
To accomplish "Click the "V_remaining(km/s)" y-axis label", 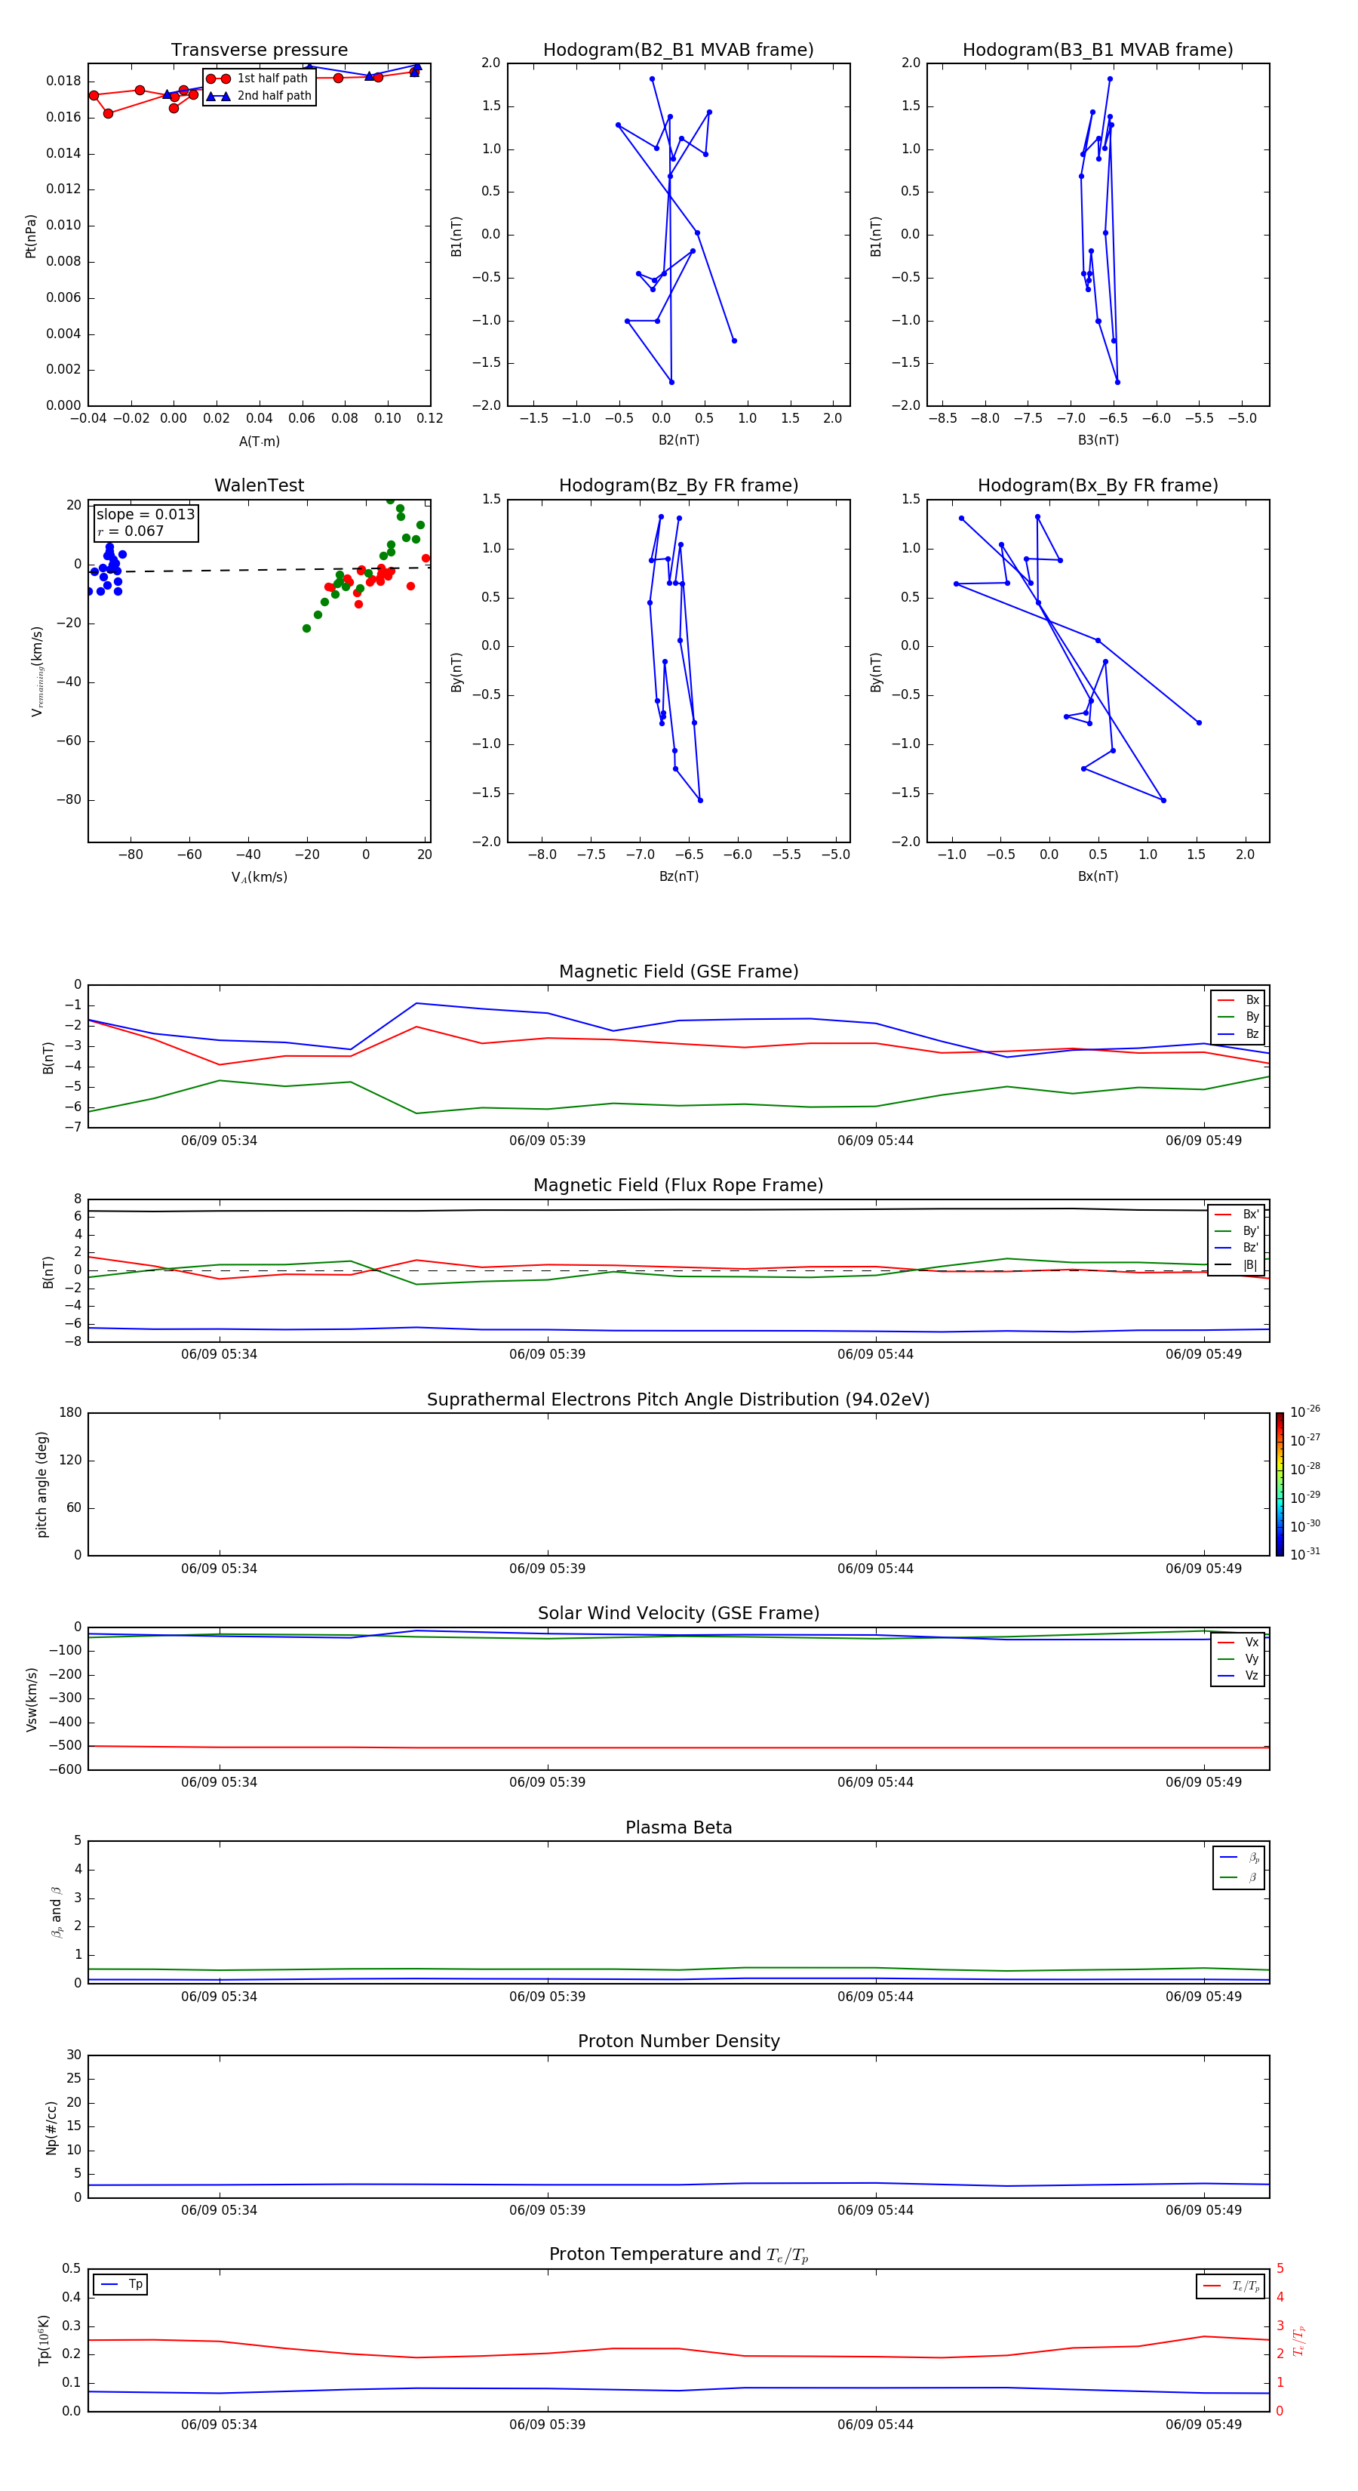I will (37, 671).
